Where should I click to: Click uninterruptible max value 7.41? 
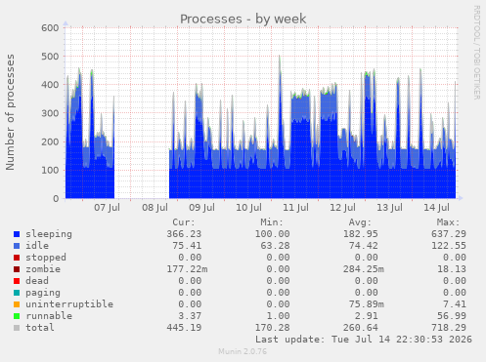point(455,304)
